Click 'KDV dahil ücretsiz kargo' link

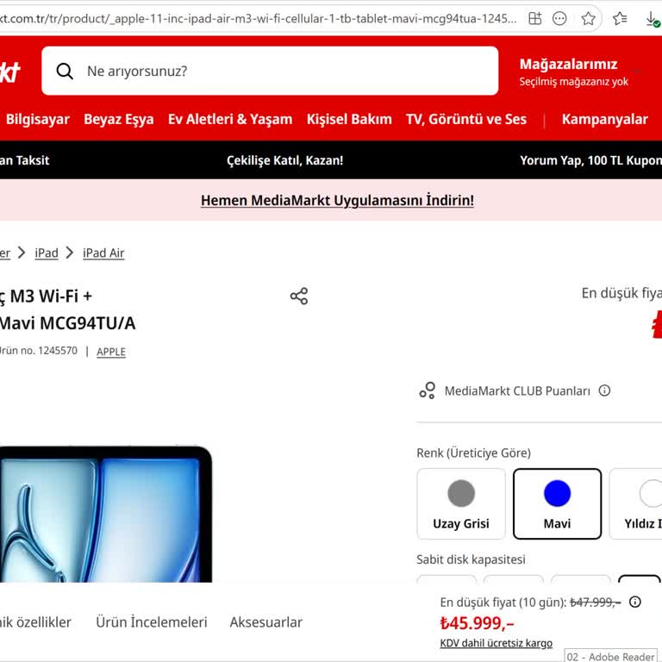496,643
